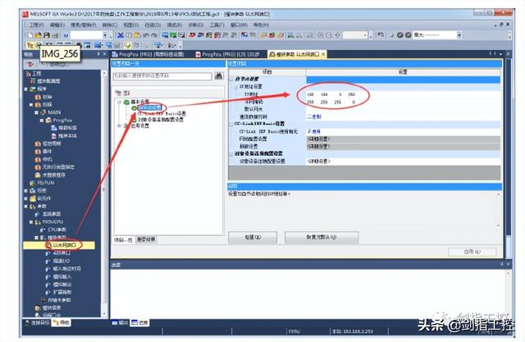Click the Zoom in magnifier icon
The image size is (525, 342).
(x=320, y=34)
